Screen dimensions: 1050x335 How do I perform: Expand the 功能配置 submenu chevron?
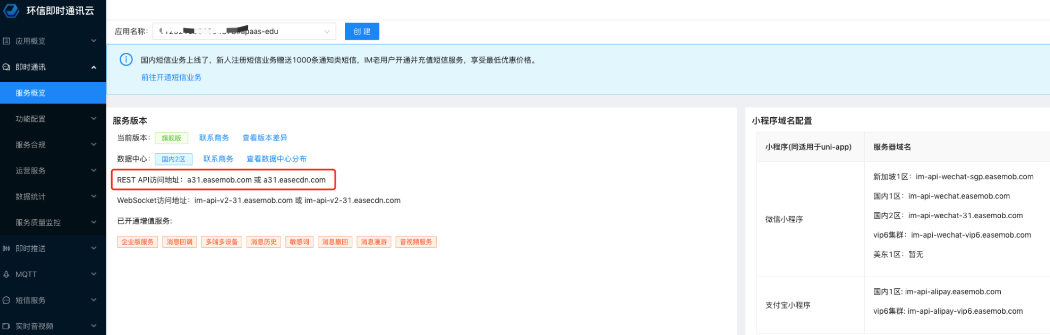click(x=94, y=118)
